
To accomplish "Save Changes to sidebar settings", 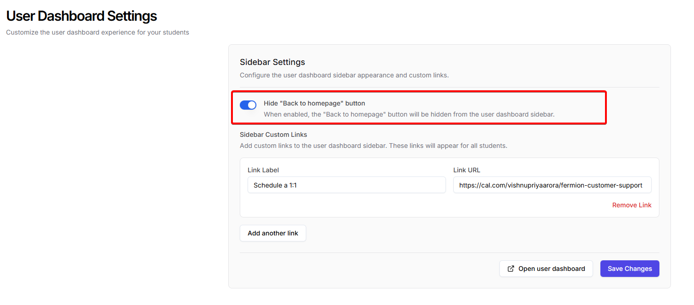I will [x=629, y=269].
